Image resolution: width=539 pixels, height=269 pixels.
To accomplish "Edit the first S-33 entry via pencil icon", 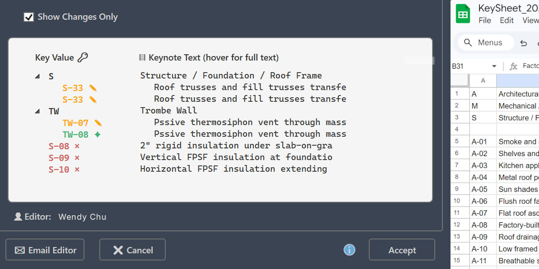I will (x=93, y=88).
